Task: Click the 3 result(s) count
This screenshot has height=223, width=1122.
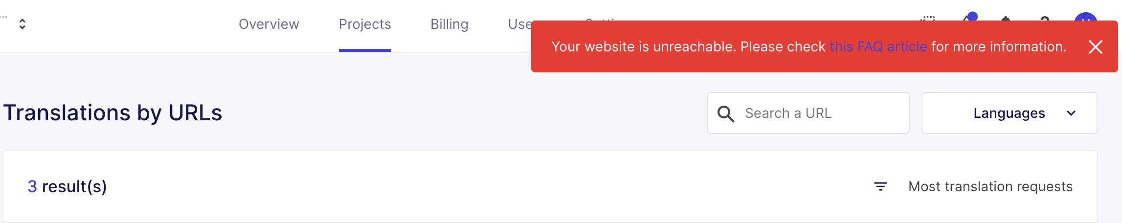Action: pos(67,186)
